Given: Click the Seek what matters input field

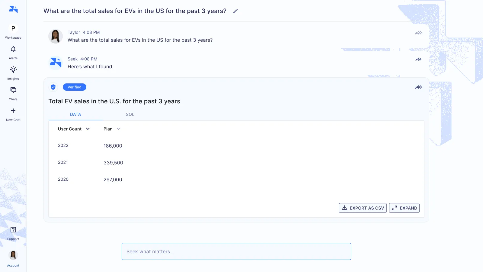Looking at the screenshot, I should click(x=236, y=251).
